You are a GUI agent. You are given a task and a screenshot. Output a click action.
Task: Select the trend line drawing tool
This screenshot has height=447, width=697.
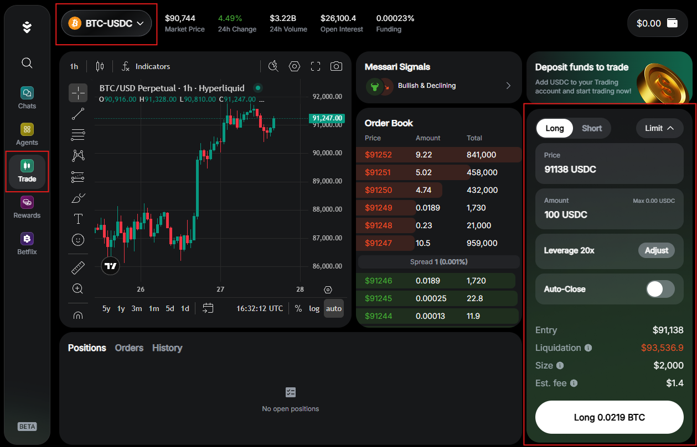pos(78,114)
